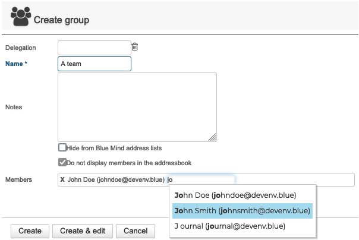Focus the Delegation input field
The width and height of the screenshot is (359, 240).
[95, 48]
